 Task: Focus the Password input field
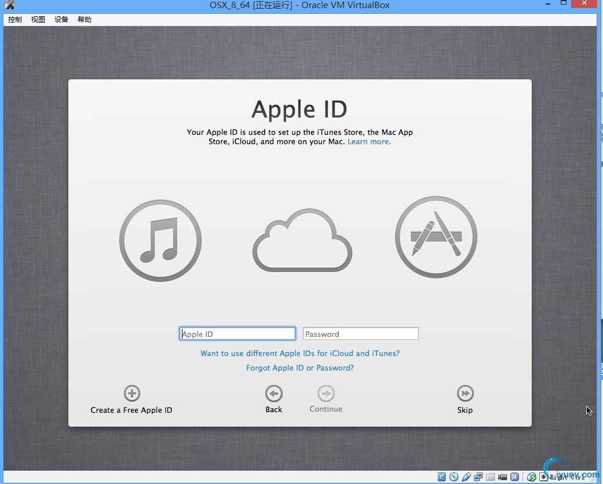(360, 334)
